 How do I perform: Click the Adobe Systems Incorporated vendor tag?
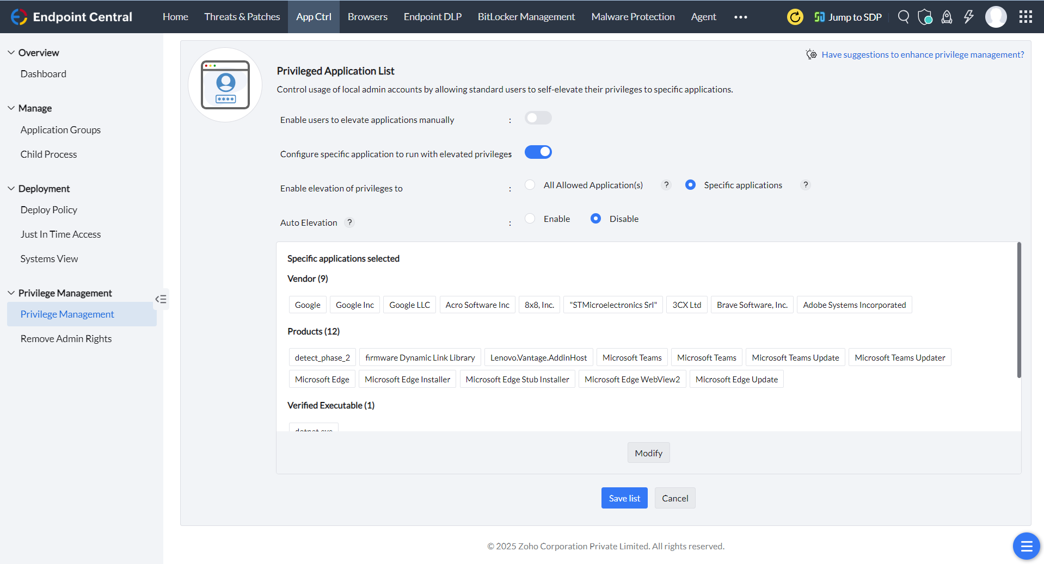pos(855,305)
